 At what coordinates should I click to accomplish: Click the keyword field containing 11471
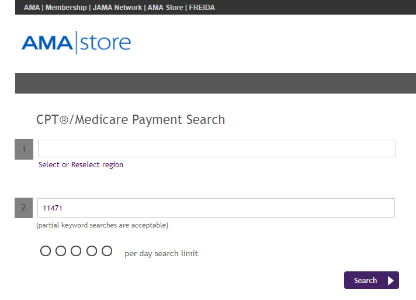[x=216, y=208]
